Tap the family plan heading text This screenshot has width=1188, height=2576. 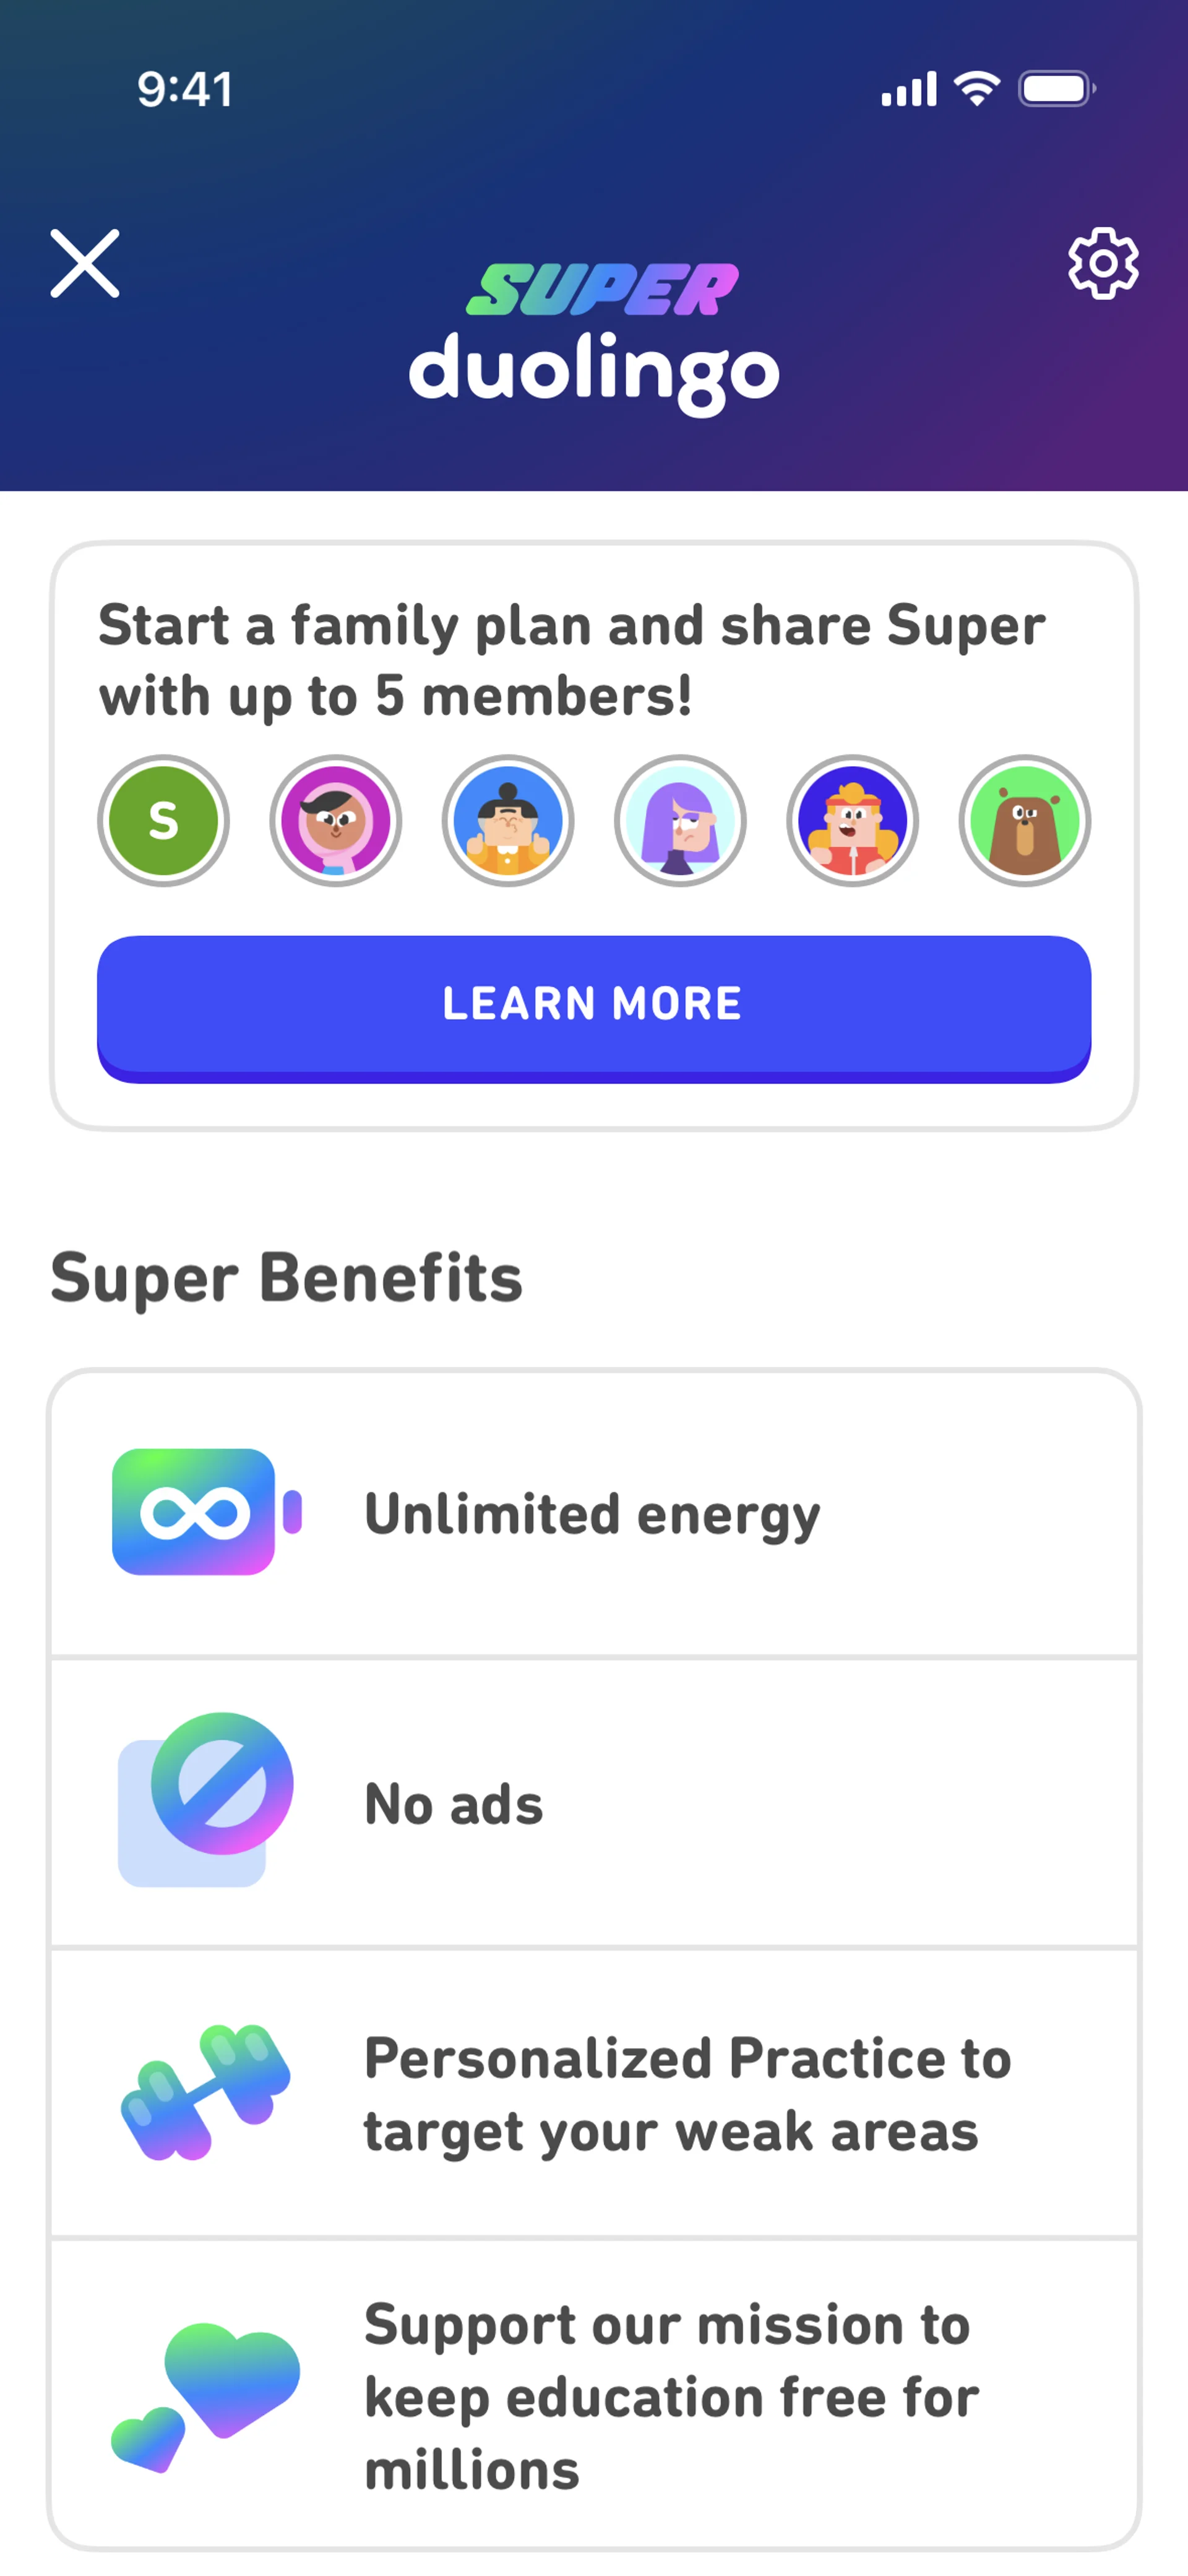click(x=572, y=660)
